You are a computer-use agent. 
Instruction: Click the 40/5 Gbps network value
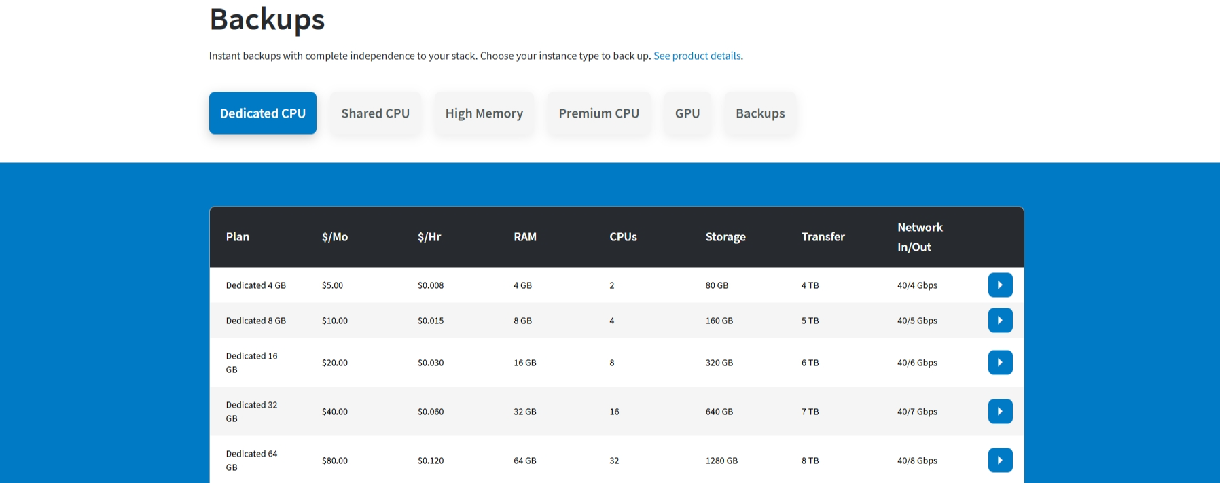click(917, 321)
